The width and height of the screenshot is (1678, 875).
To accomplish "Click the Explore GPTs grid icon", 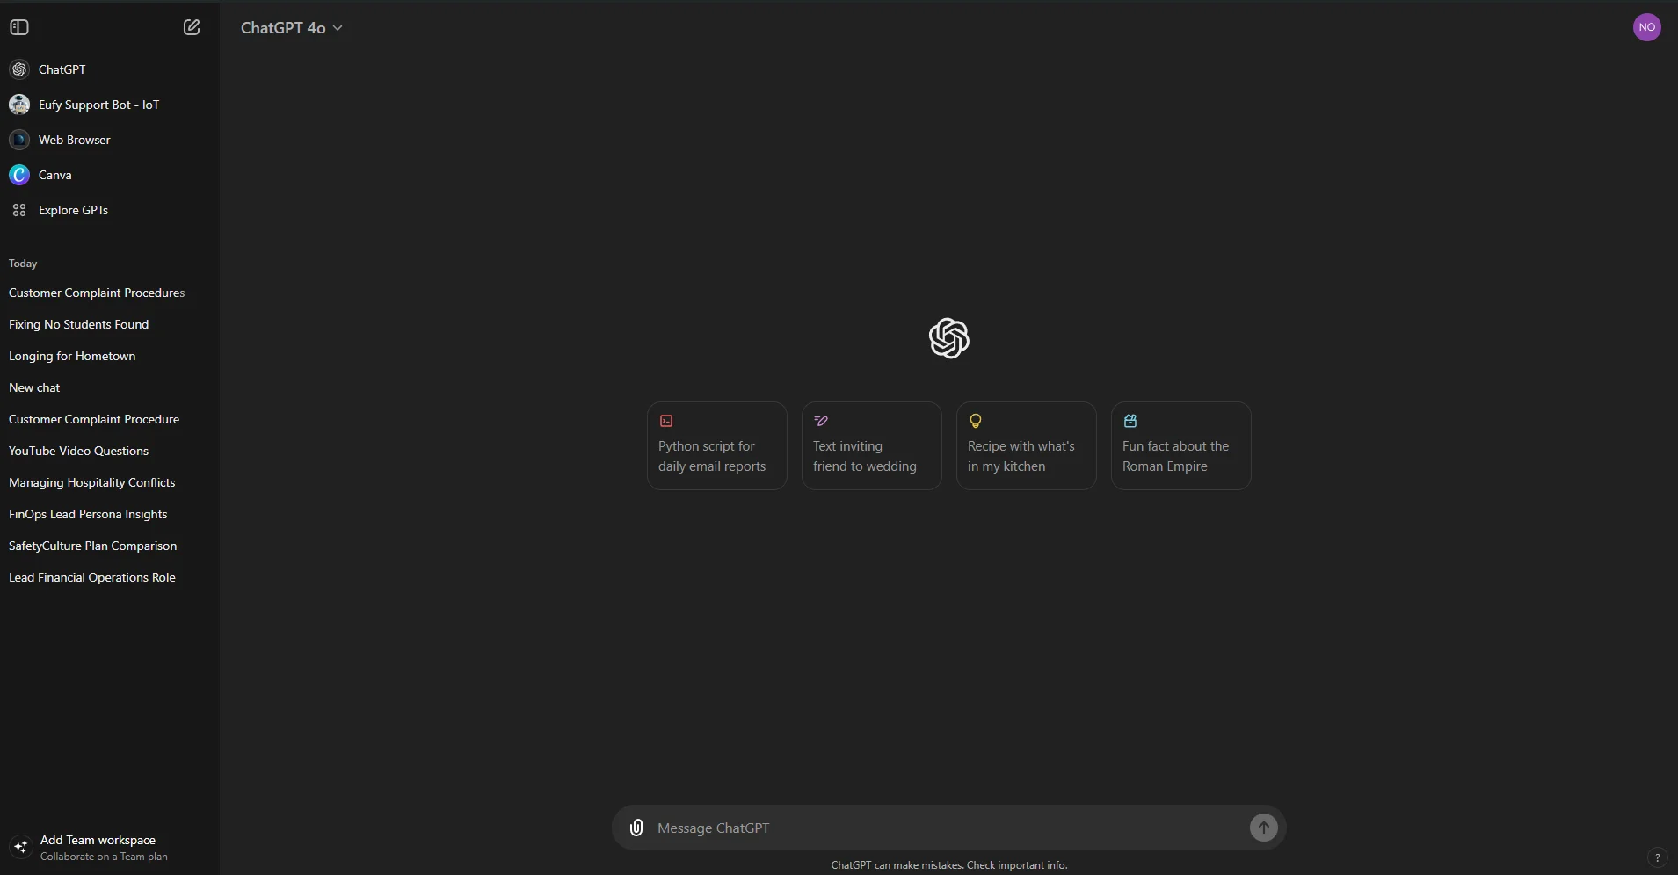I will click(x=19, y=210).
